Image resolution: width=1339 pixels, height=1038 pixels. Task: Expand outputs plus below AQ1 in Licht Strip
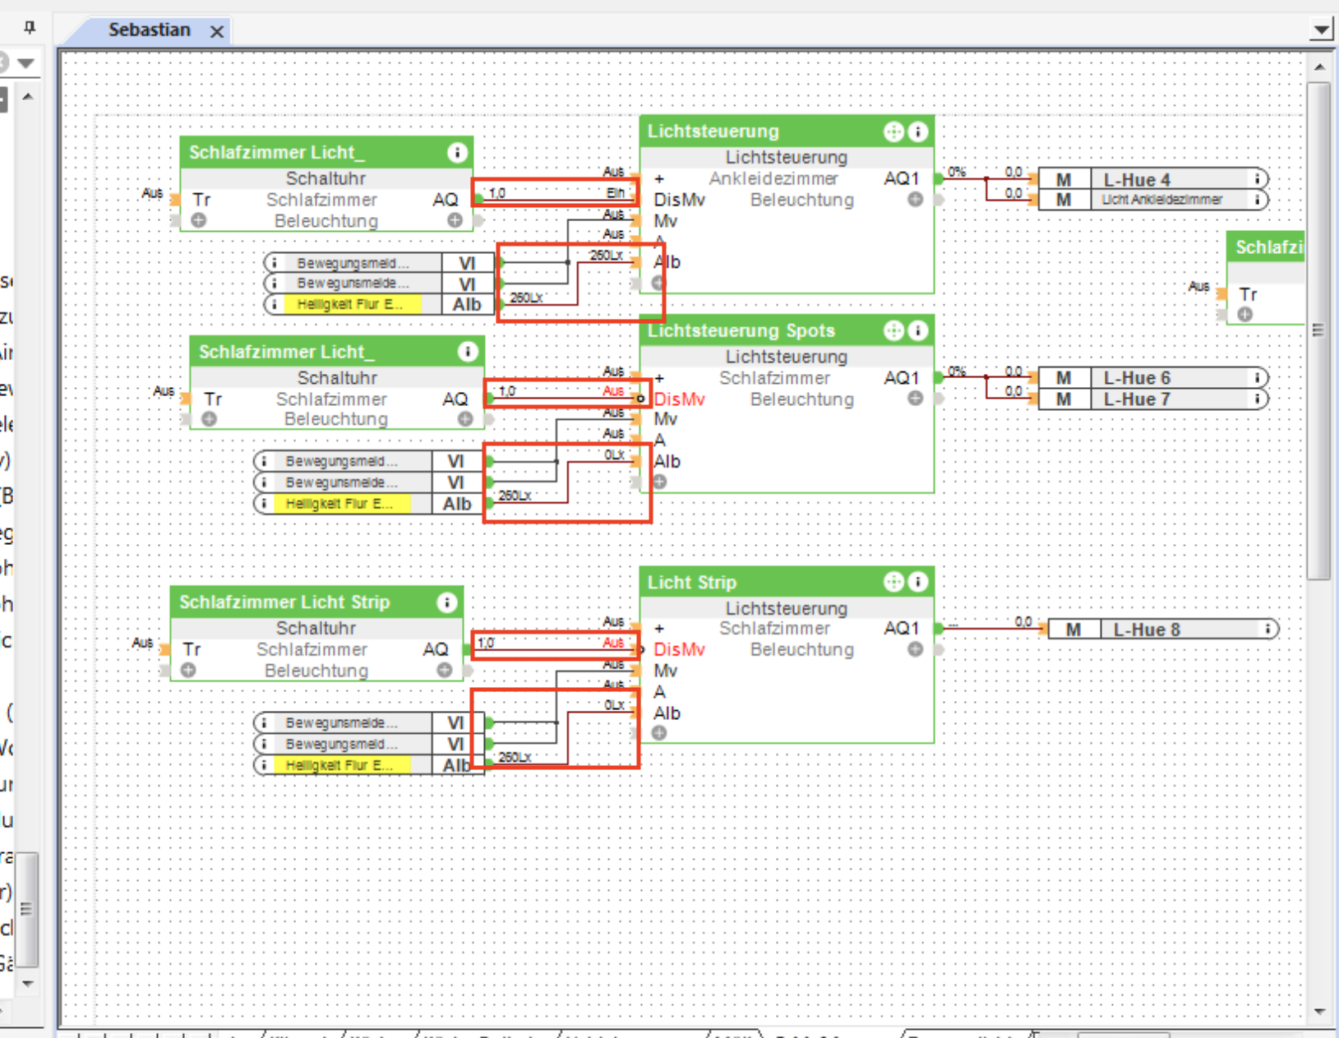[x=914, y=649]
